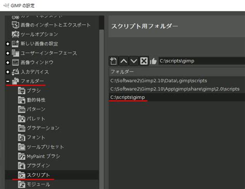
Task: Click the フォント folder icon
Action: pyautogui.click(x=22, y=137)
